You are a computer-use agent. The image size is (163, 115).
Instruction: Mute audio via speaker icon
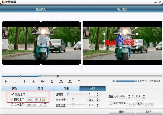(x=114, y=81)
